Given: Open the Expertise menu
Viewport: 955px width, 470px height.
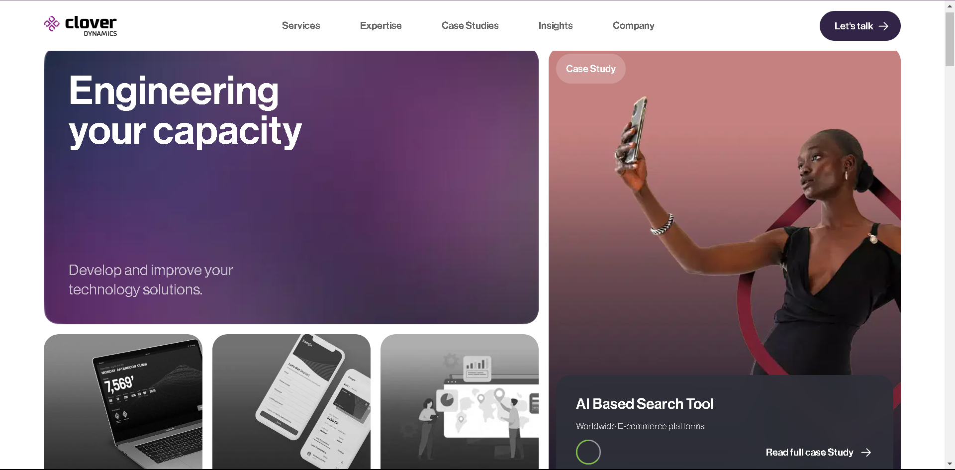Looking at the screenshot, I should coord(381,25).
